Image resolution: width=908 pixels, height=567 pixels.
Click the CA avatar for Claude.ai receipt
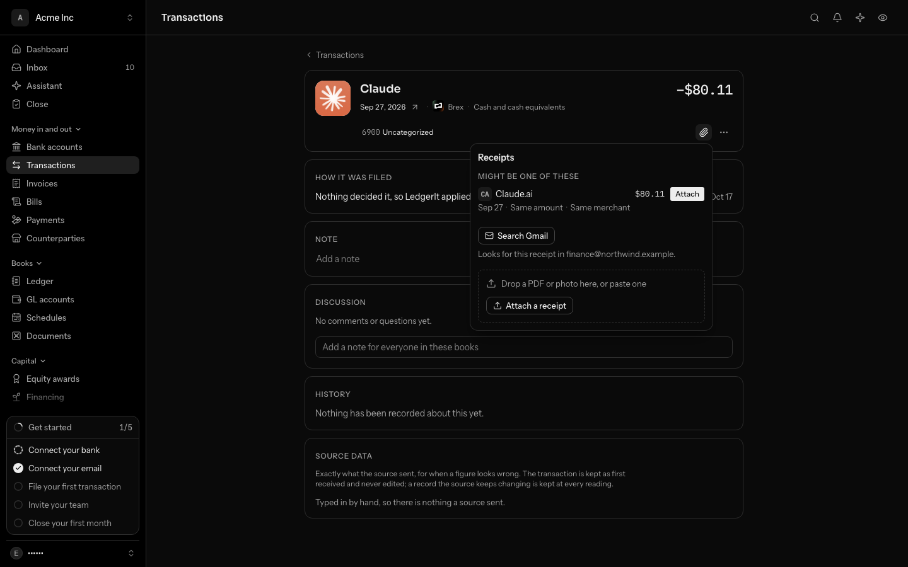point(485,194)
